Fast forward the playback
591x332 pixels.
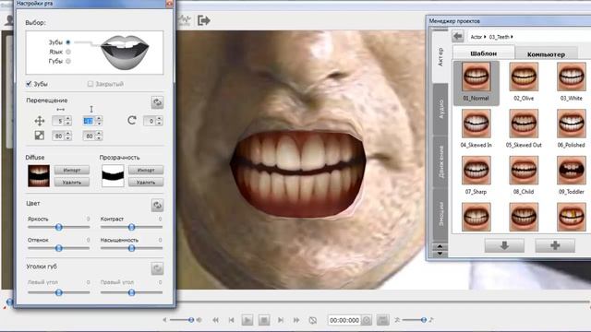[296, 320]
